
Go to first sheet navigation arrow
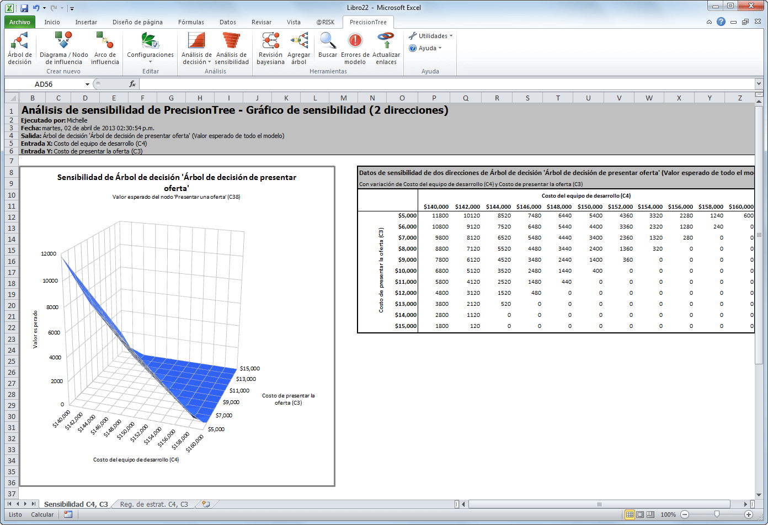(10, 504)
